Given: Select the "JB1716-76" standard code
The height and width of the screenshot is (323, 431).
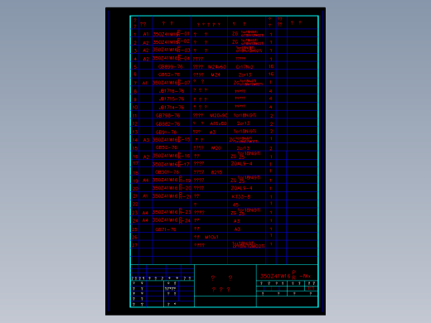Looking at the screenshot, I should click(172, 91).
